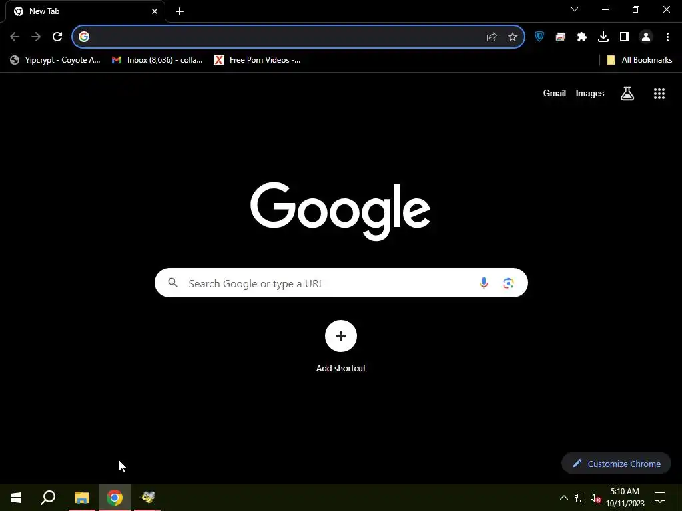Open the Chrome three-dot menu
This screenshot has width=682, height=511.
[x=667, y=37]
